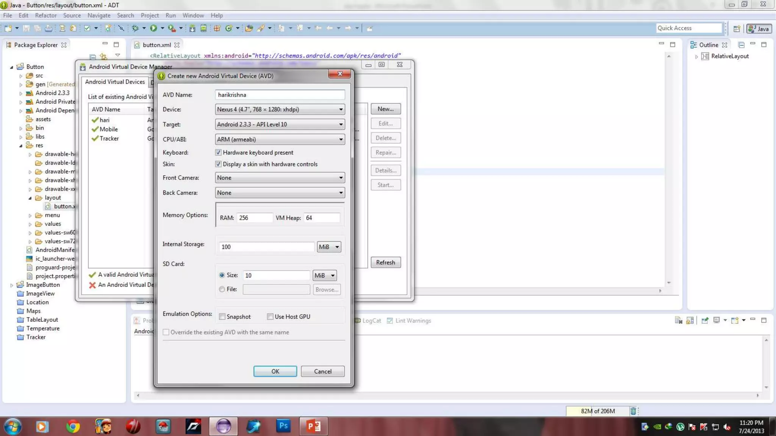Expand the ImageButton project tree

coord(12,285)
